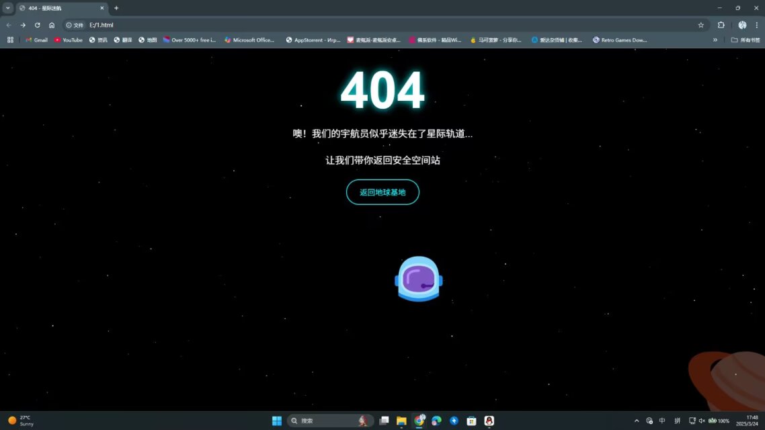
Task: Open the Chrome apps grid icon
Action: (x=10, y=40)
